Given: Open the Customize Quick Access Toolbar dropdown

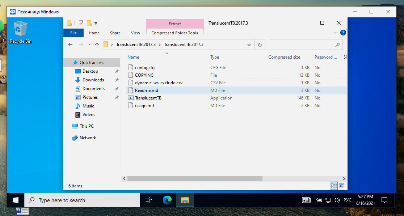Looking at the screenshot, I should (x=96, y=24).
